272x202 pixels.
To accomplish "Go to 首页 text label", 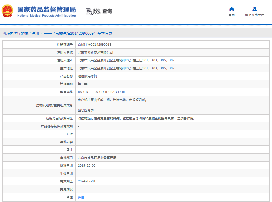I will coord(231,15).
